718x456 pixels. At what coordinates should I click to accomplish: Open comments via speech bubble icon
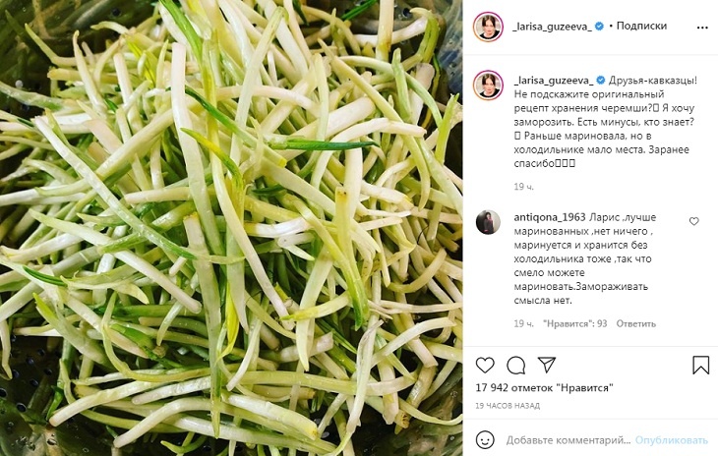point(516,365)
